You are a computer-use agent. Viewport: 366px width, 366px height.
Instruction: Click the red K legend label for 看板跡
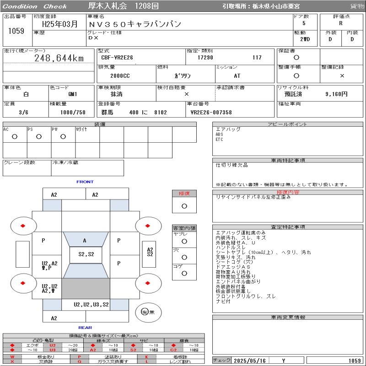click(x=146, y=357)
